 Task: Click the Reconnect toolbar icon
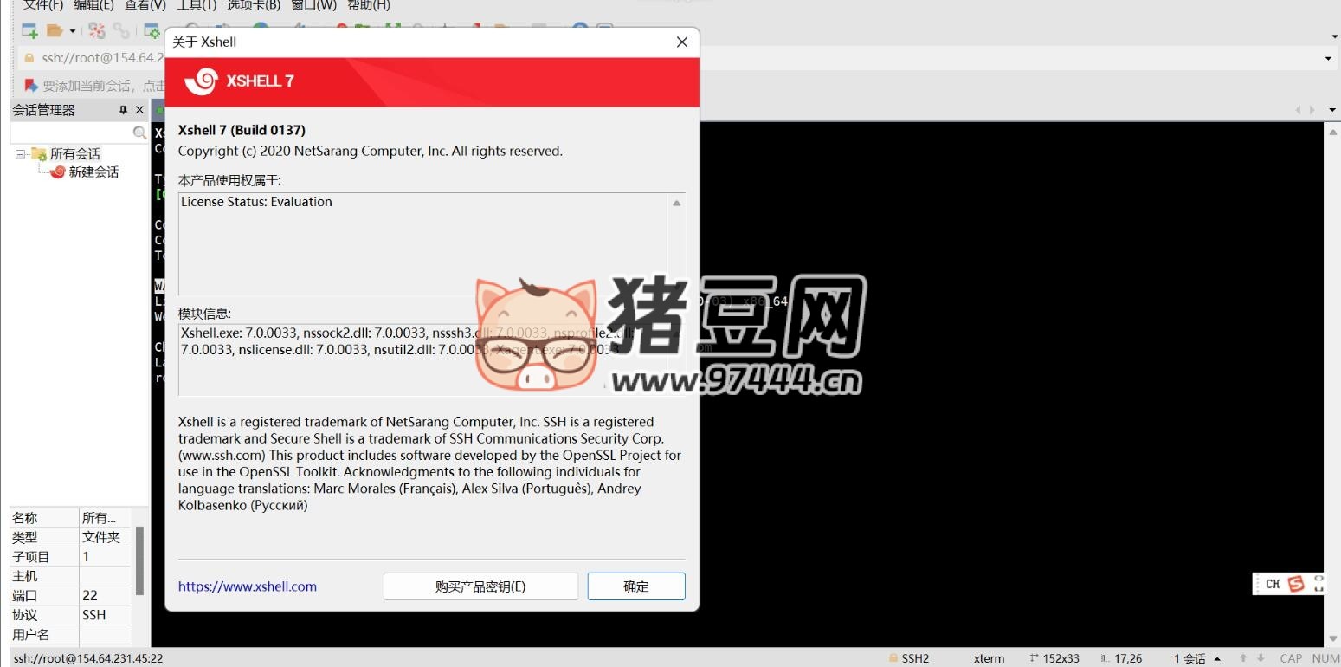pos(97,31)
